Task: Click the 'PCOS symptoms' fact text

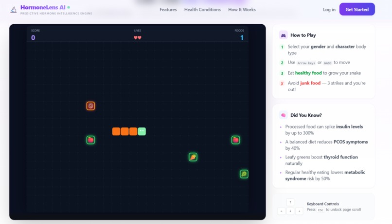Action: [x=351, y=142]
